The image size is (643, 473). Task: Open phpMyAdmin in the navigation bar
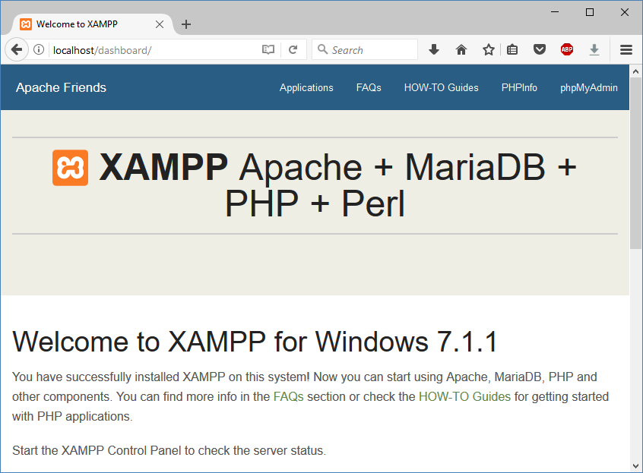589,87
